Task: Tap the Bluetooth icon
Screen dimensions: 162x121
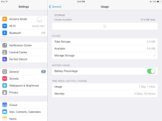Action: pyautogui.click(x=5, y=33)
